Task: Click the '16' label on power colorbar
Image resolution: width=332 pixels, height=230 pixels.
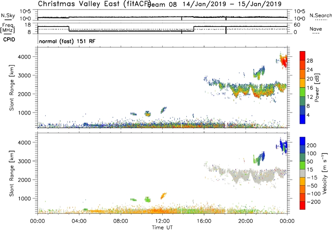Action: (310, 88)
